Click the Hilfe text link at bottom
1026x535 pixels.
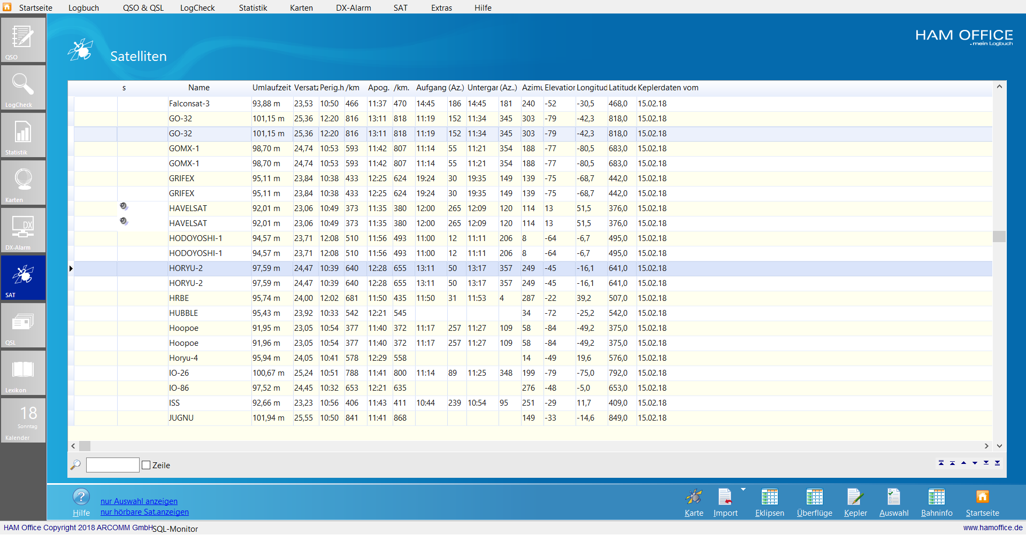pos(81,513)
